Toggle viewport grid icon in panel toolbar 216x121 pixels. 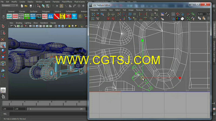(30, 26)
